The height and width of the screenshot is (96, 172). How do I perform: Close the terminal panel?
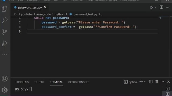169,82
